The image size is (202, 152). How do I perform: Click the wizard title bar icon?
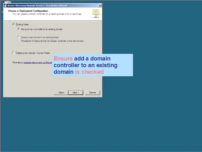pos(6,6)
